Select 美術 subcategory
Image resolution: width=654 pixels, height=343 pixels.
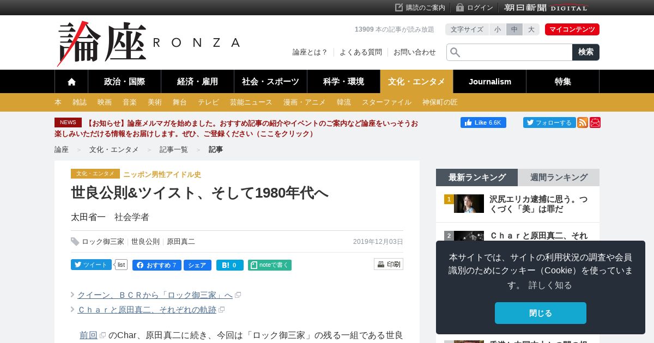[x=155, y=102]
